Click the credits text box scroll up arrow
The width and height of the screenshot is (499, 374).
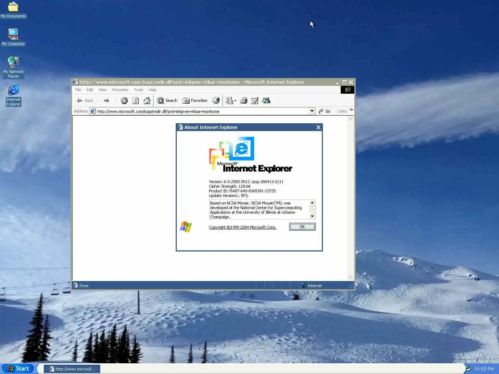click(x=312, y=203)
